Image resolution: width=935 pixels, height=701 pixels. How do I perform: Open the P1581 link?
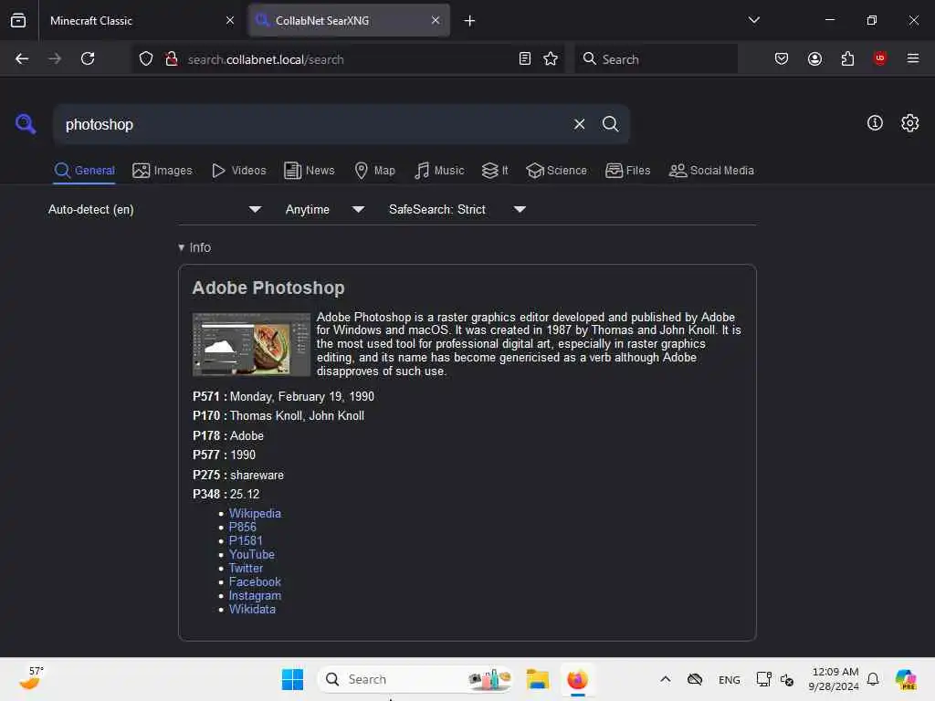pyautogui.click(x=246, y=540)
